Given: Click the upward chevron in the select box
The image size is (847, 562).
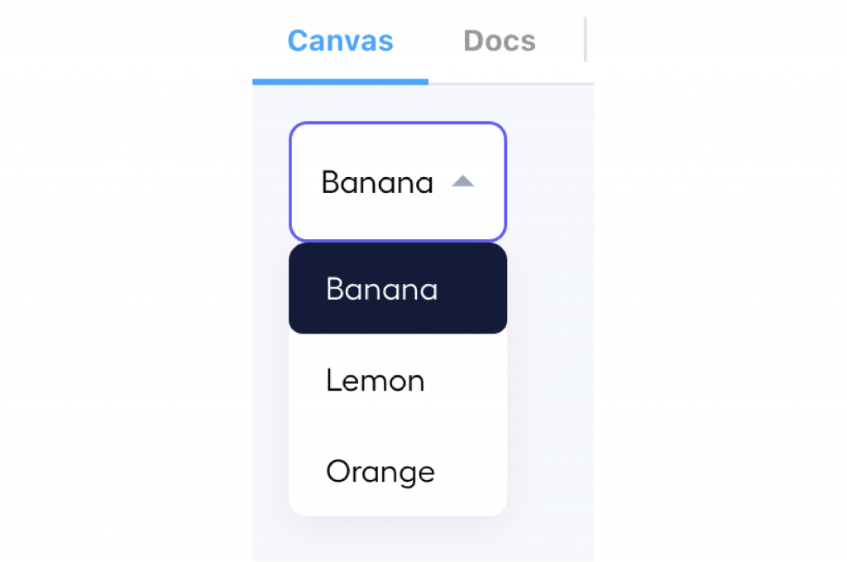Looking at the screenshot, I should 464,182.
